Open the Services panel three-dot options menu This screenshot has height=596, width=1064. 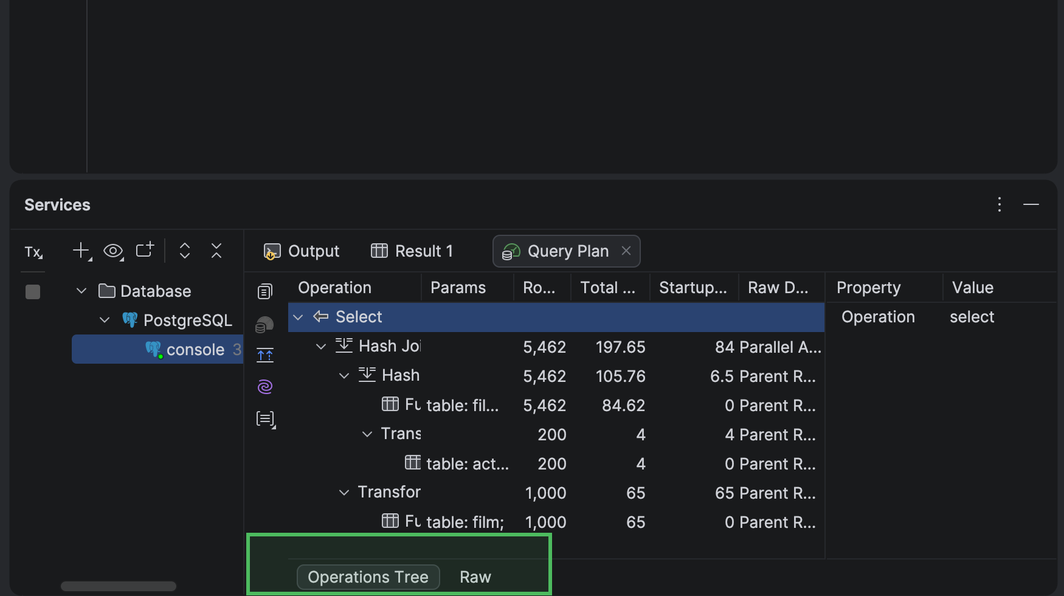click(1000, 204)
